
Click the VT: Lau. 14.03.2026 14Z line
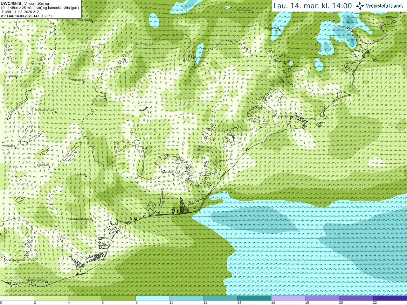tap(26, 16)
